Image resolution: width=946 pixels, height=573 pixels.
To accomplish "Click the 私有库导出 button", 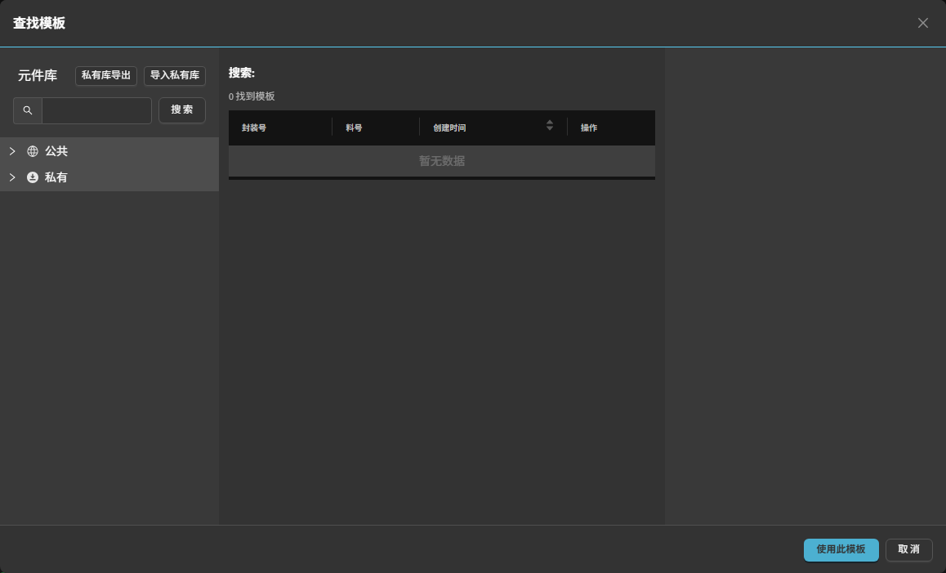I will coord(106,75).
